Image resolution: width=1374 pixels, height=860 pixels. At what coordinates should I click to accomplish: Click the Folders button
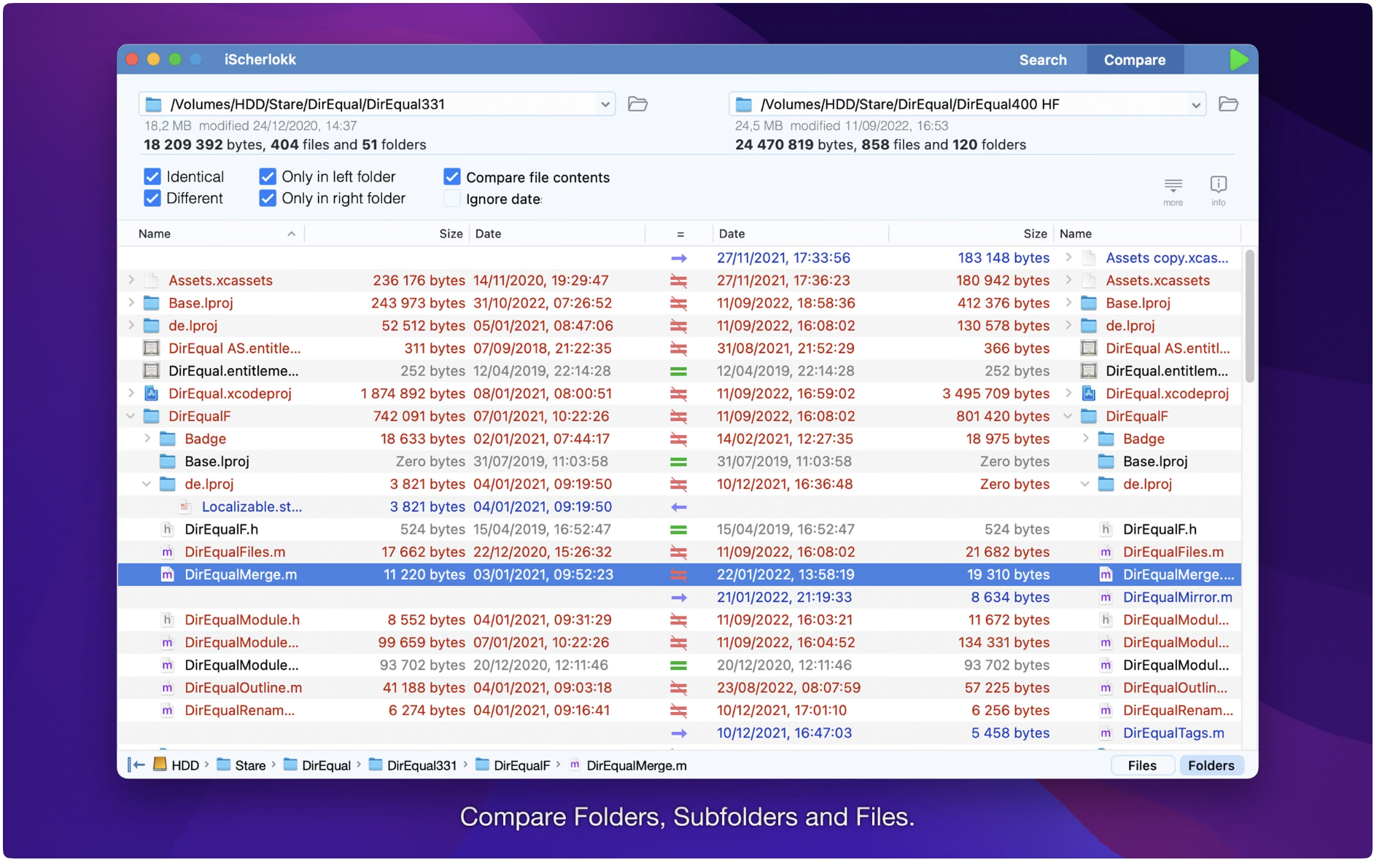pos(1211,765)
